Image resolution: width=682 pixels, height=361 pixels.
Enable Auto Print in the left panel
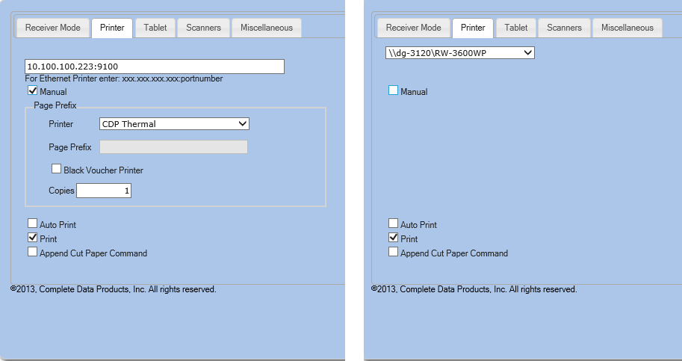click(33, 224)
